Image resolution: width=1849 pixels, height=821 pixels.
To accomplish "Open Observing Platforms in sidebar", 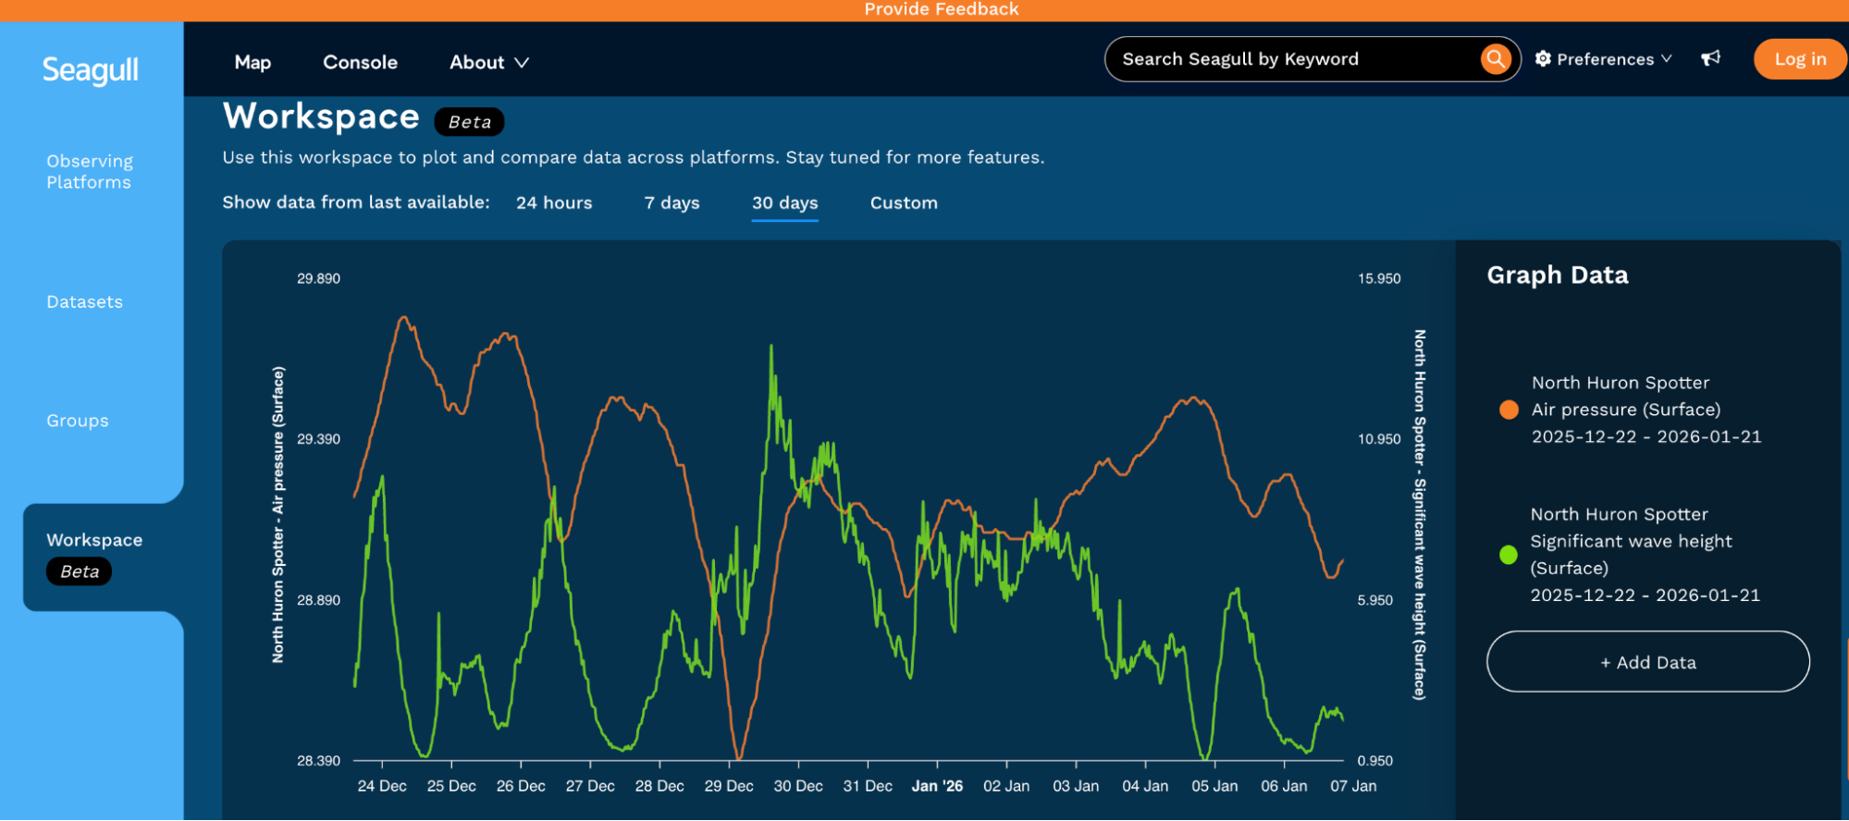I will pos(90,172).
